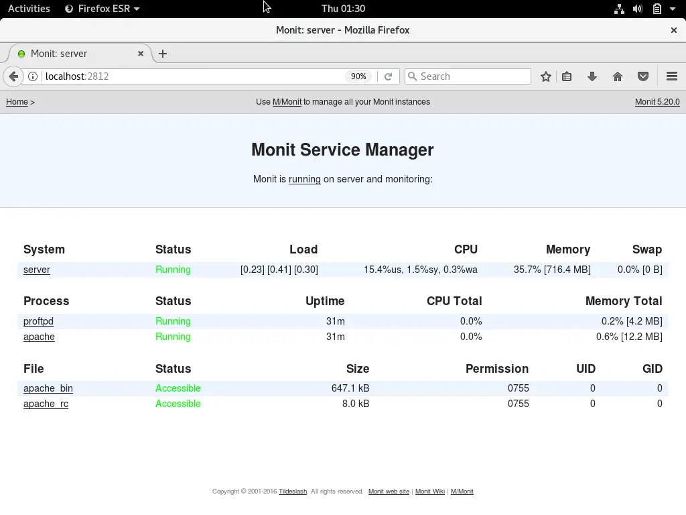
Task: Click the wired network icon in the top bar
Action: (x=619, y=9)
